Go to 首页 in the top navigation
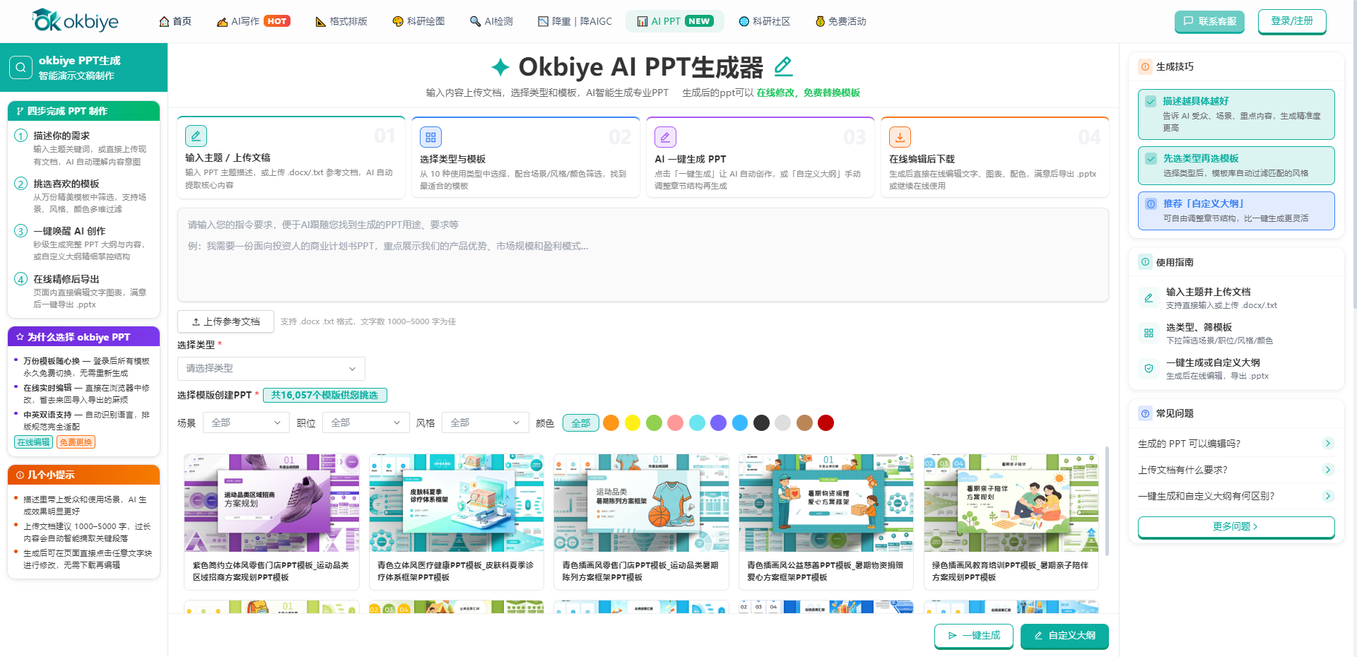1357x657 pixels. pos(175,21)
